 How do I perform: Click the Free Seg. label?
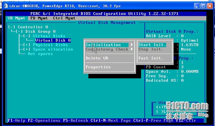click(157, 76)
